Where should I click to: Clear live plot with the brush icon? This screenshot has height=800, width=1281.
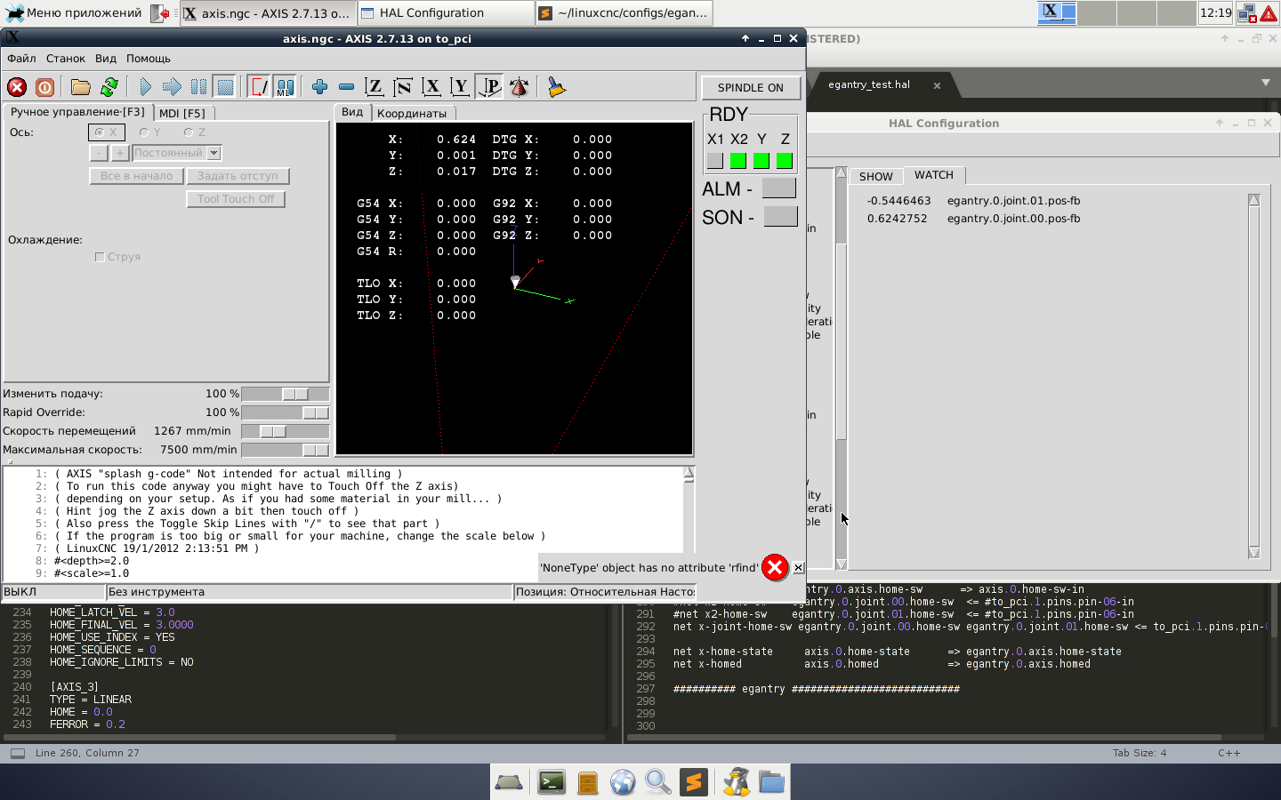click(x=556, y=87)
